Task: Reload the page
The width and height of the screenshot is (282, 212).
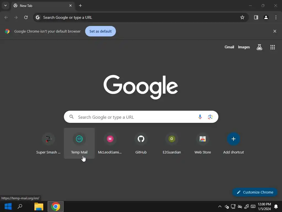Action: click(x=26, y=17)
